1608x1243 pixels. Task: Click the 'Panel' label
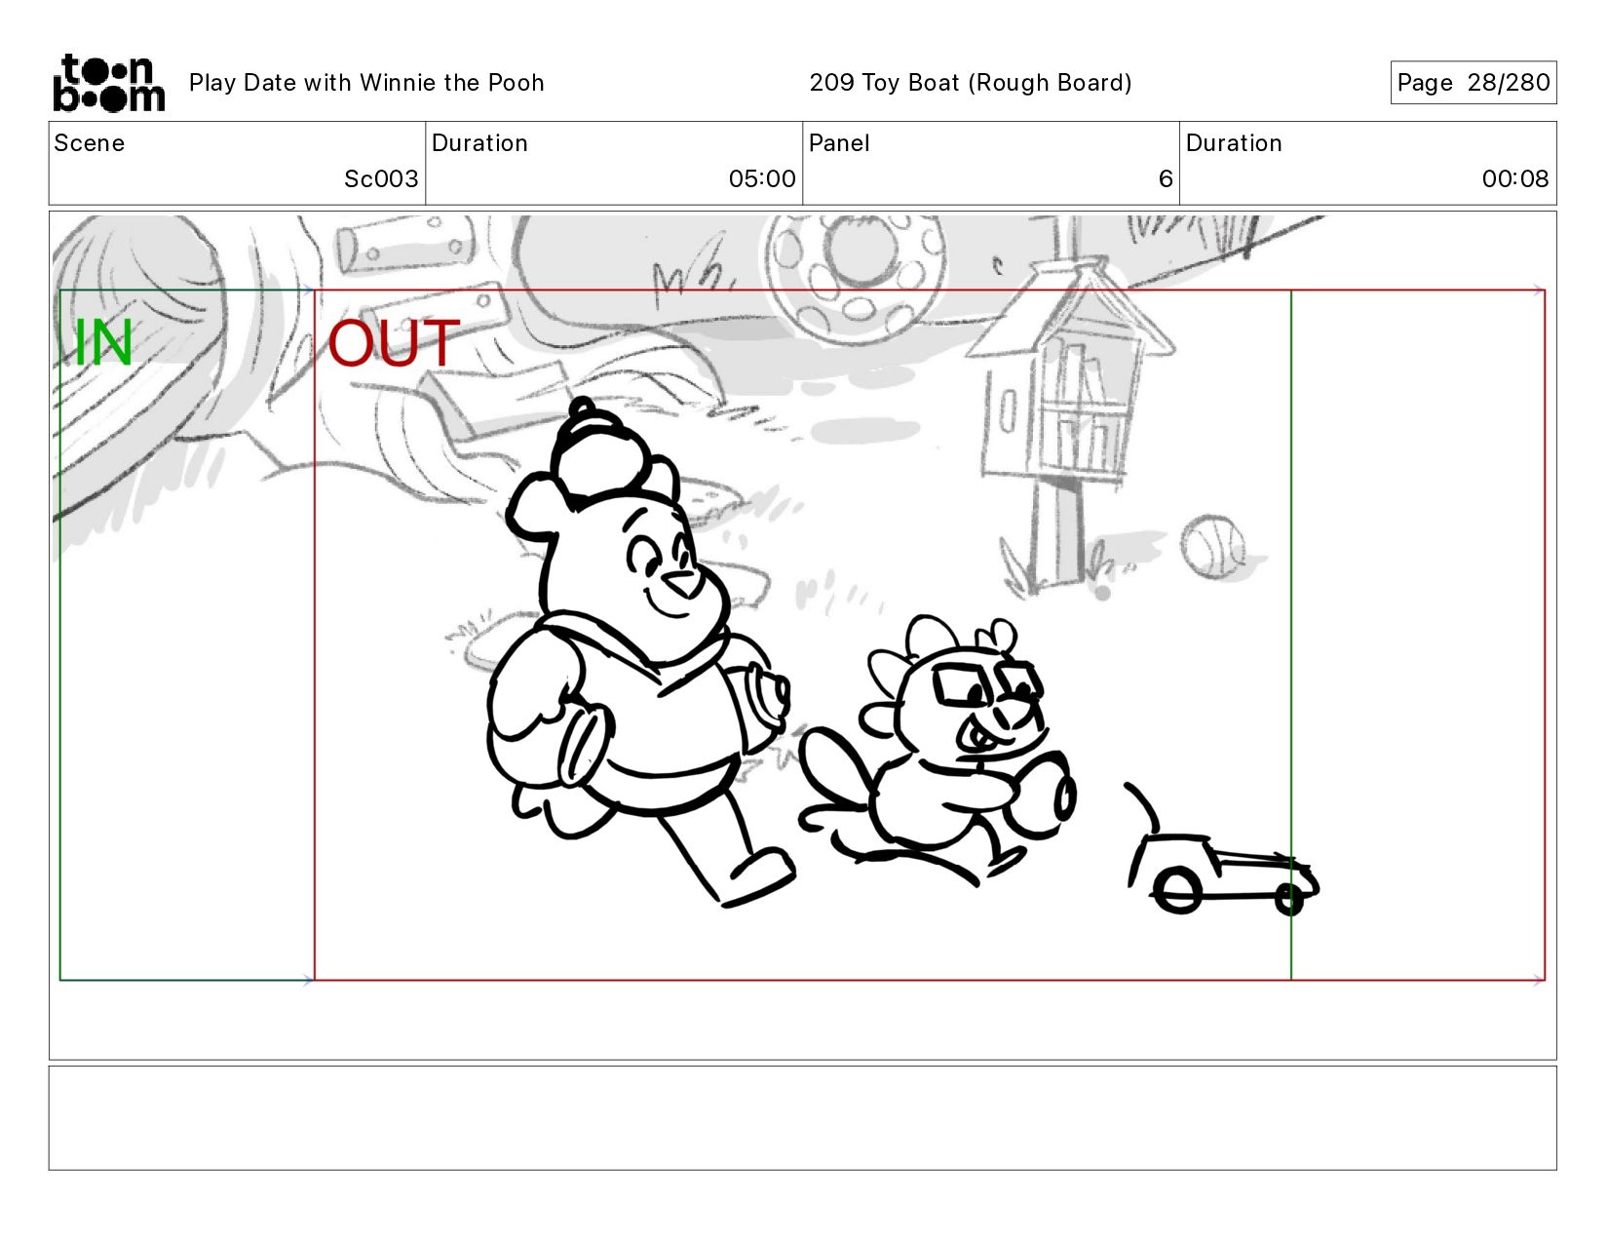(839, 143)
